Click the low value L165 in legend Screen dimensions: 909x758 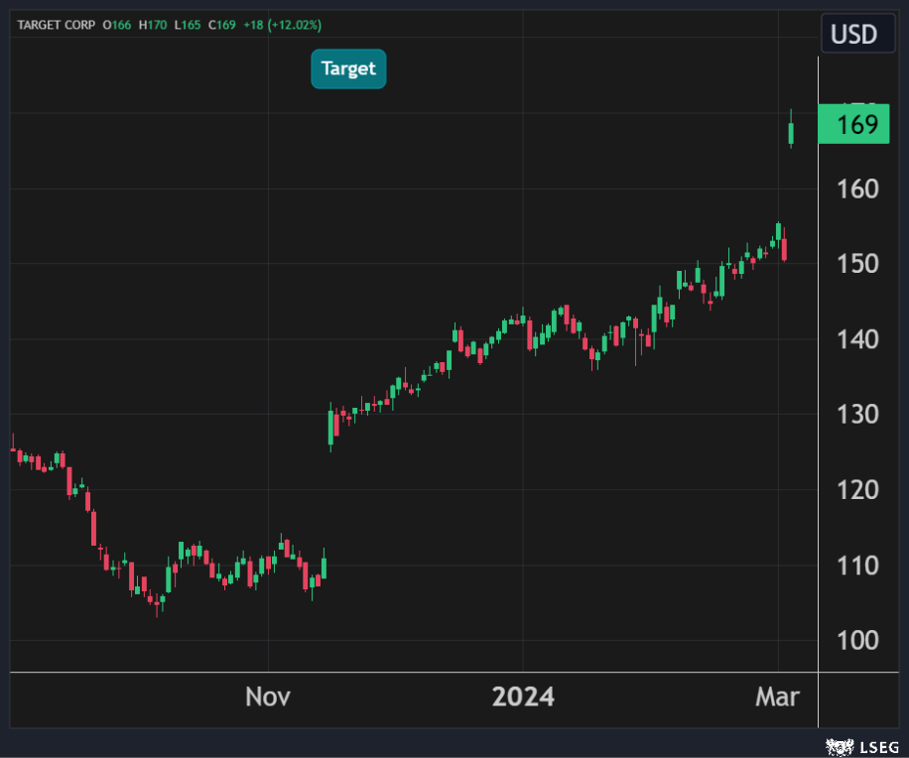tap(190, 24)
